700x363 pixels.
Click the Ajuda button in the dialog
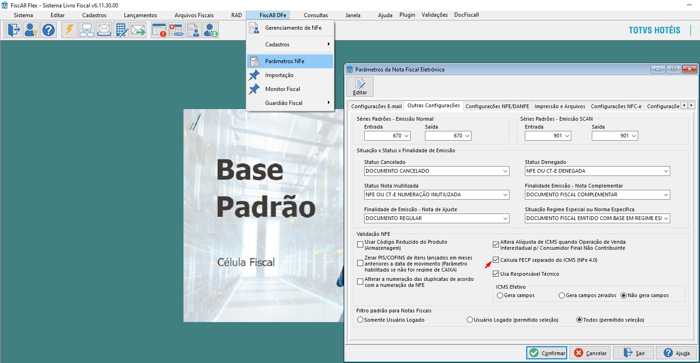pos(677,353)
